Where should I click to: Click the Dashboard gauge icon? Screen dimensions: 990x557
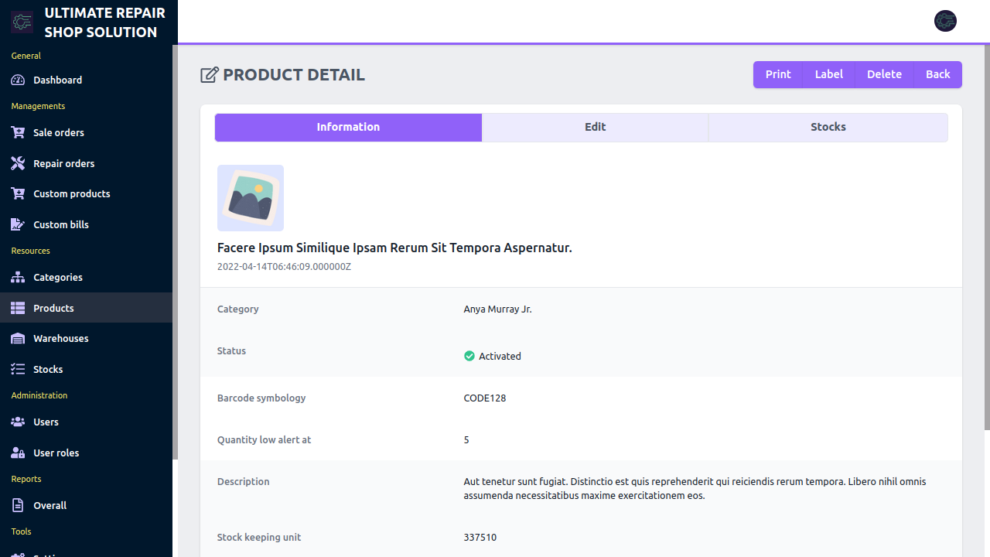(x=18, y=80)
